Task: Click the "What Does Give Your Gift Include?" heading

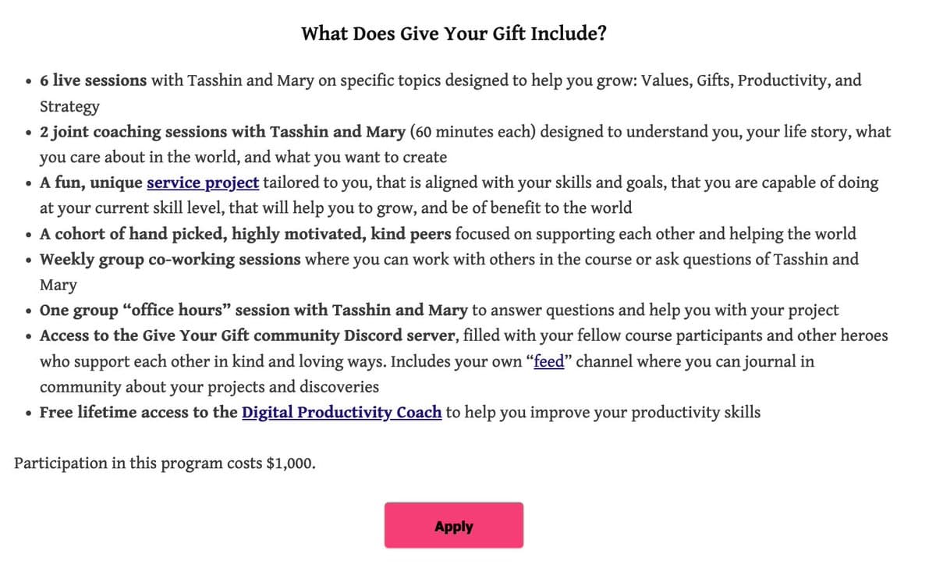Action: tap(454, 34)
